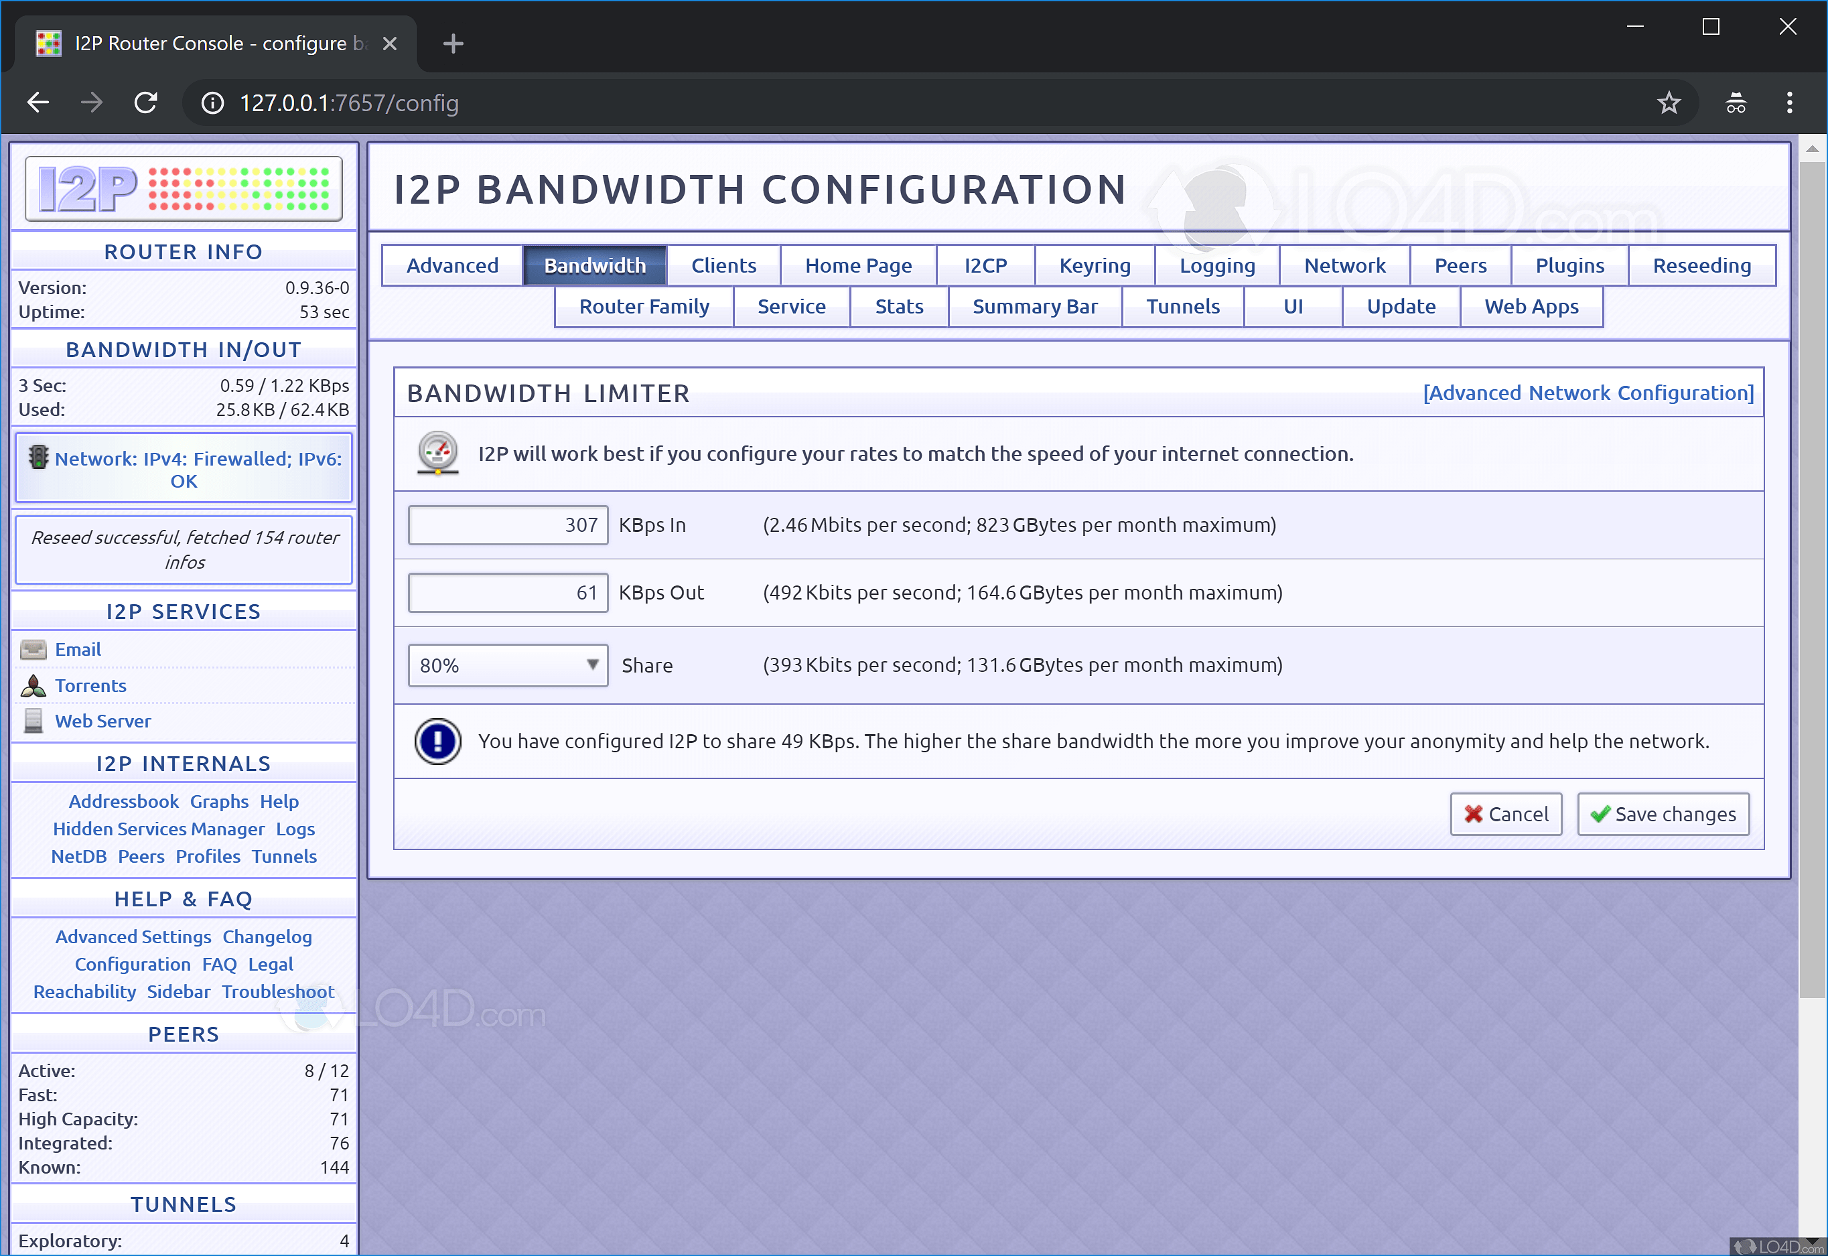
Task: Click the KBps In input field
Action: coord(508,526)
